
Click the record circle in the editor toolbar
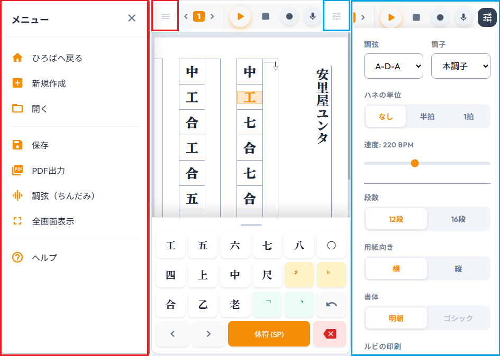[x=289, y=16]
